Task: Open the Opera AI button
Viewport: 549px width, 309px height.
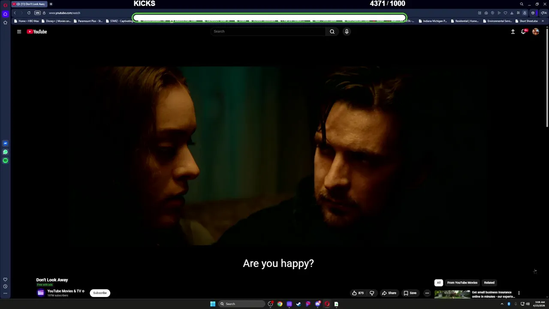Action: pyautogui.click(x=543, y=13)
